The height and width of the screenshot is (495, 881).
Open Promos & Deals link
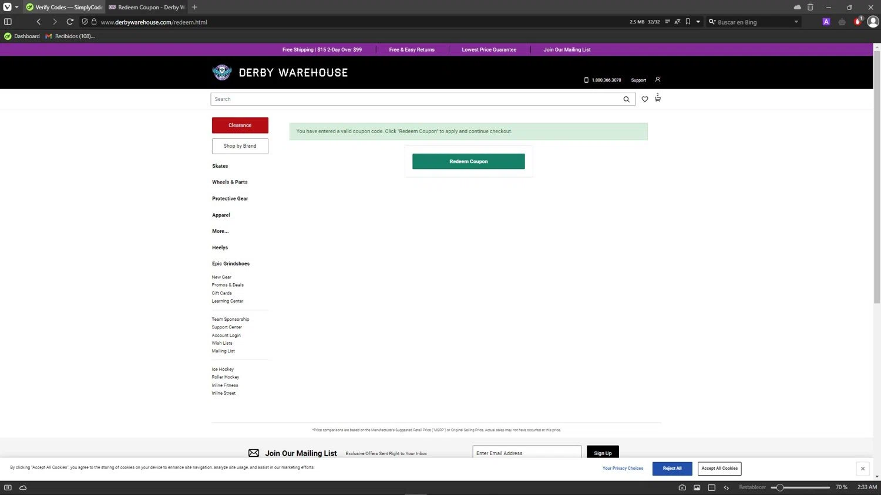tap(228, 285)
